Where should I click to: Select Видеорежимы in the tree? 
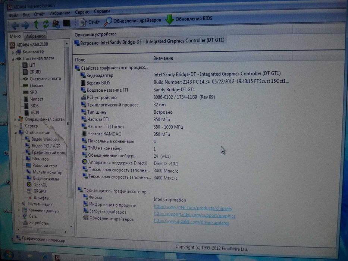(x=43, y=179)
